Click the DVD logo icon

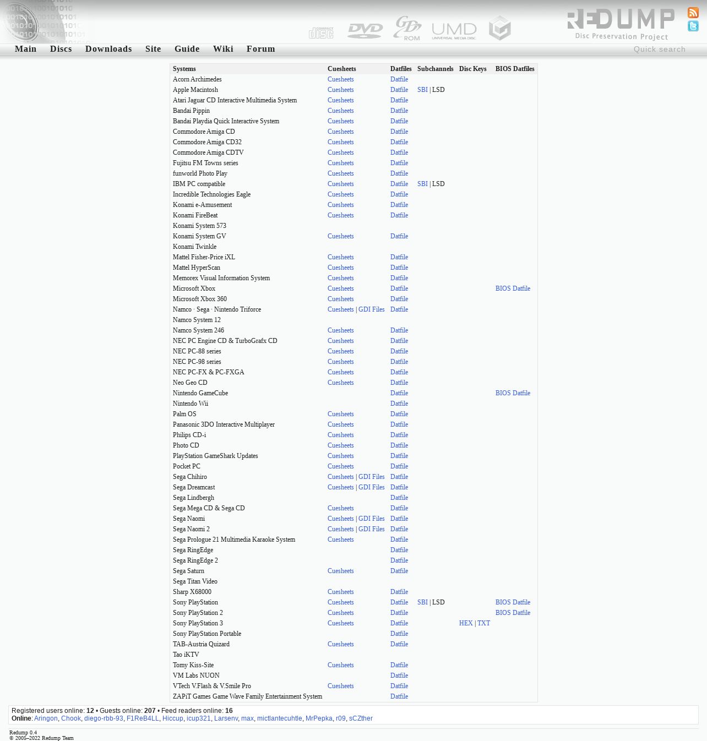tap(365, 31)
